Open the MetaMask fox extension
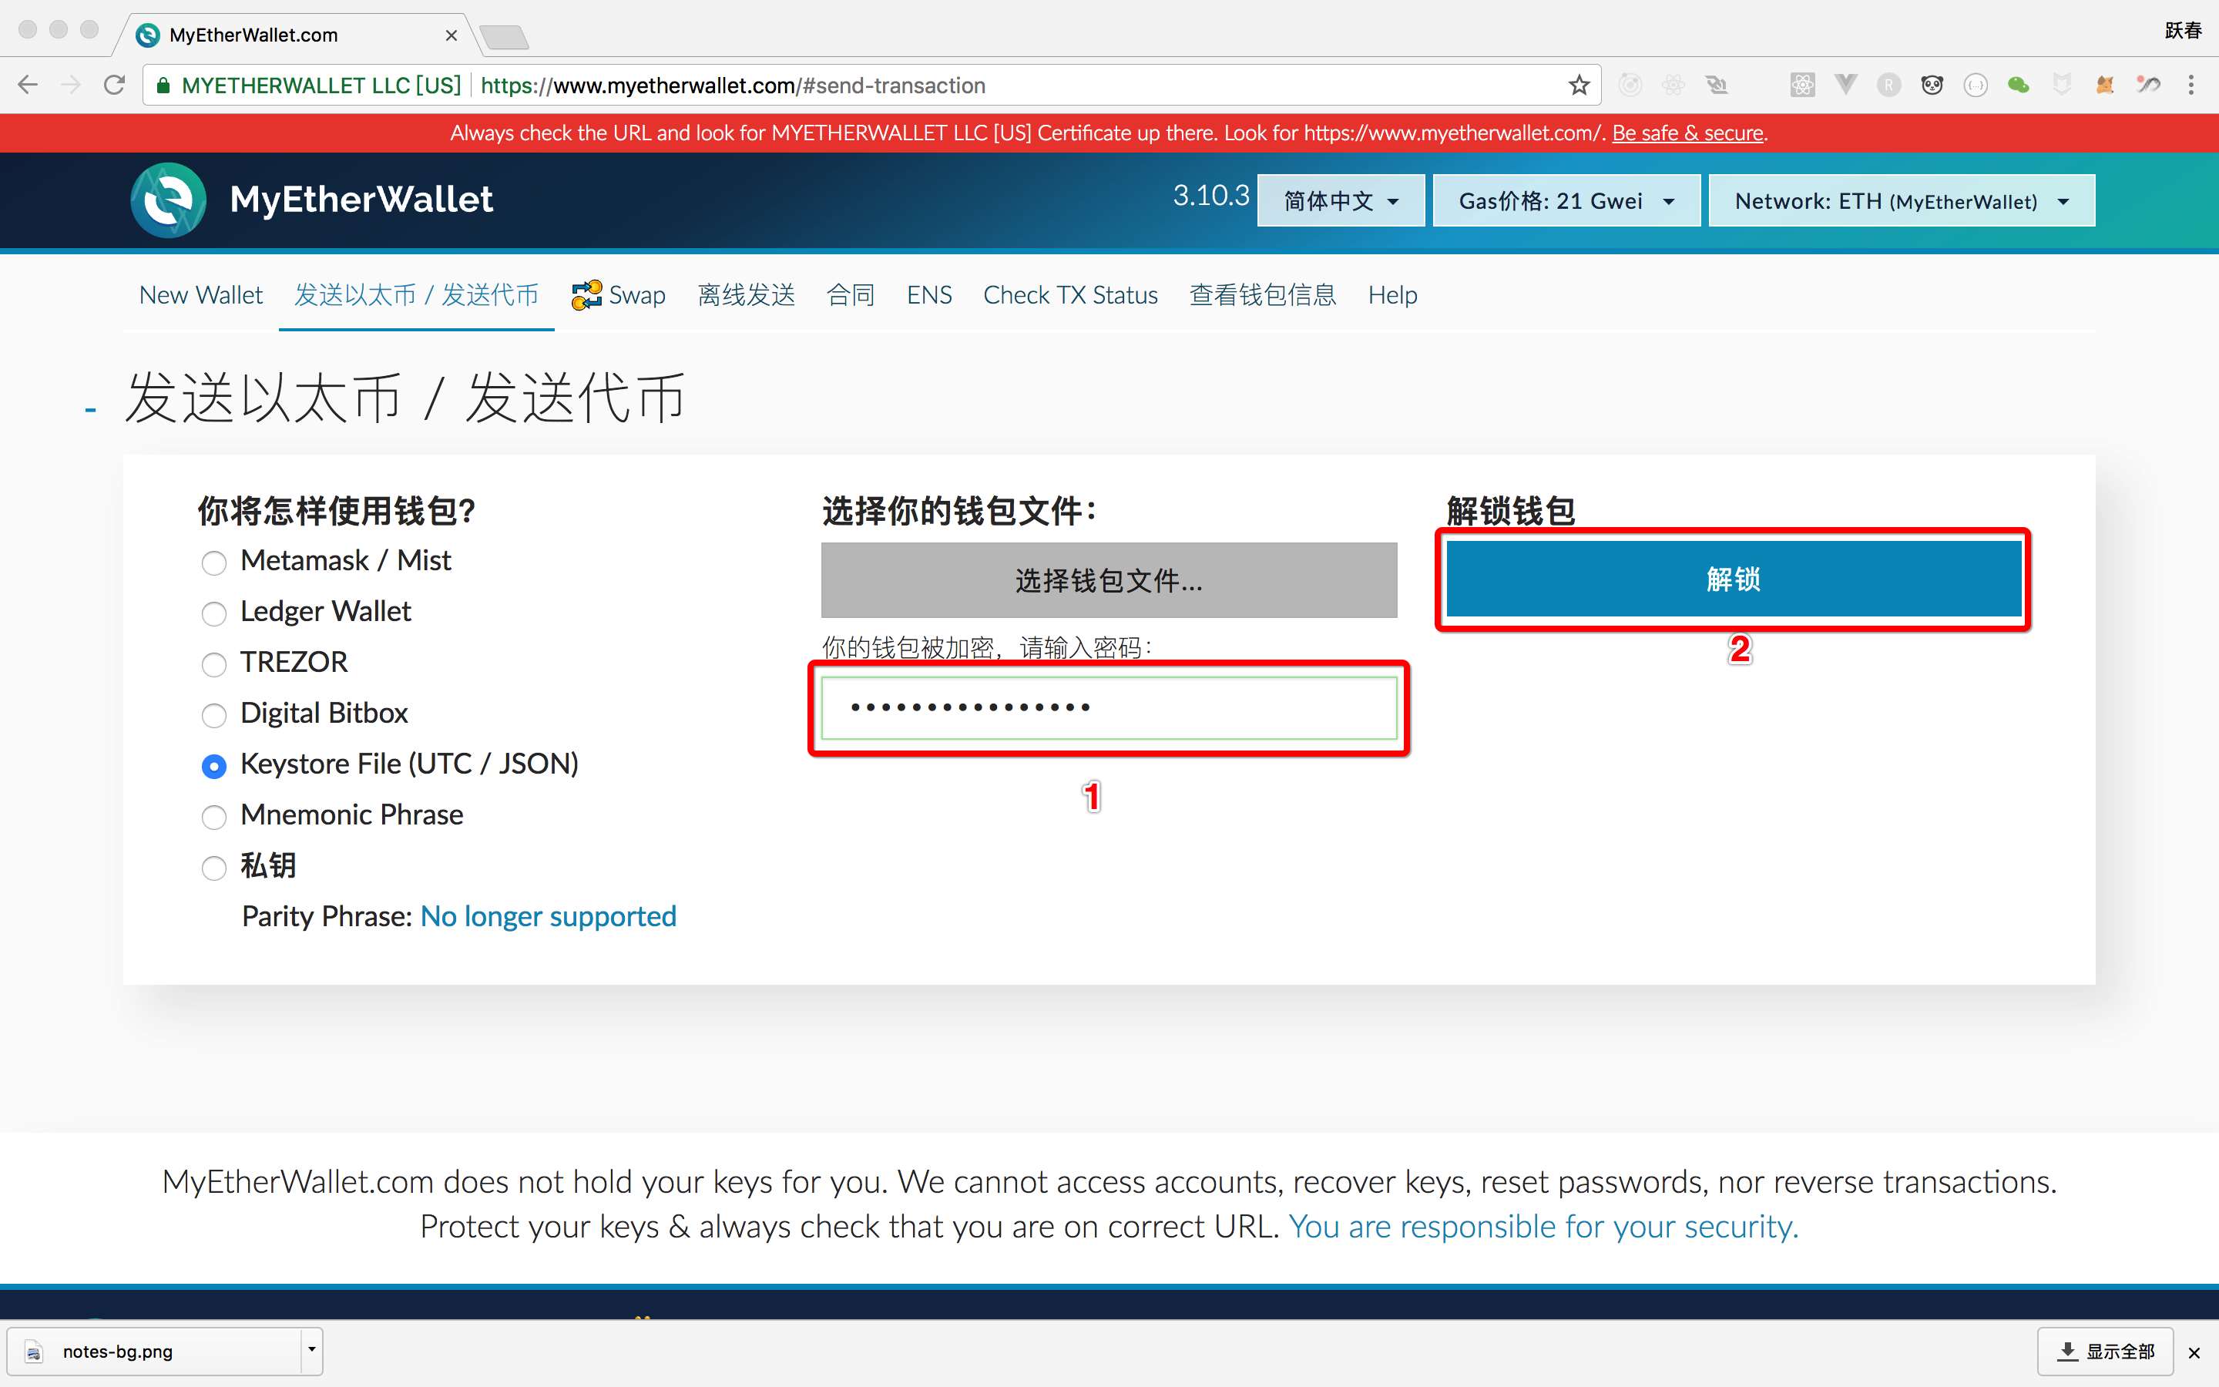This screenshot has width=2219, height=1387. pos(2104,86)
